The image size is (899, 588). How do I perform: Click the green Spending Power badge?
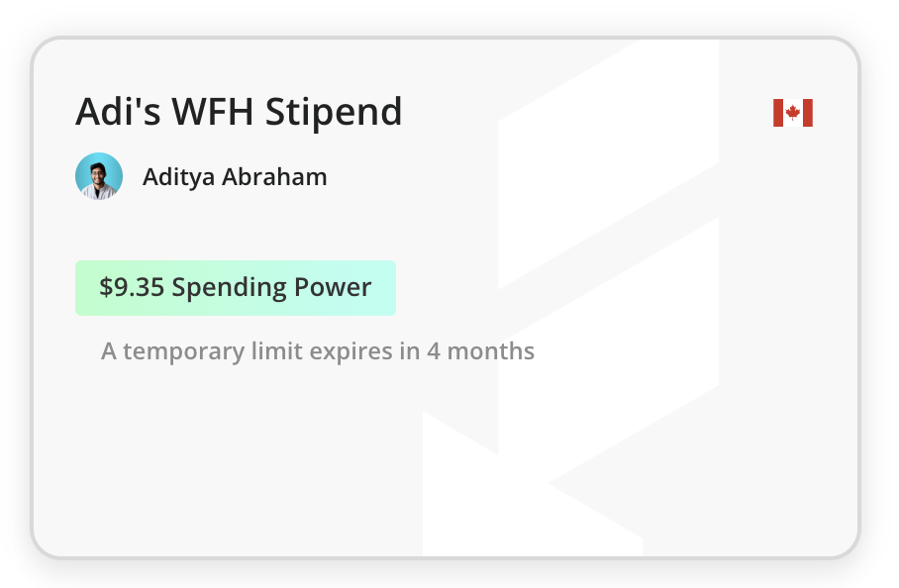pyautogui.click(x=236, y=288)
